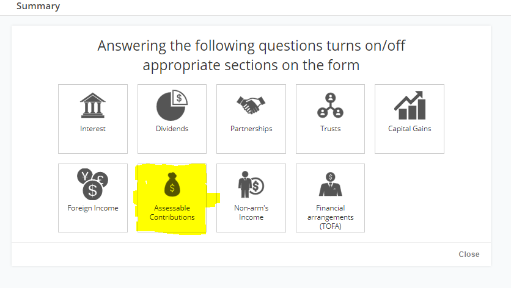Choose the Partnerships handshake icon

[x=251, y=105]
